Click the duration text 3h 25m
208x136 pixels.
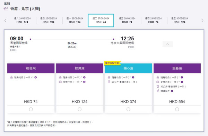click(x=72, y=43)
